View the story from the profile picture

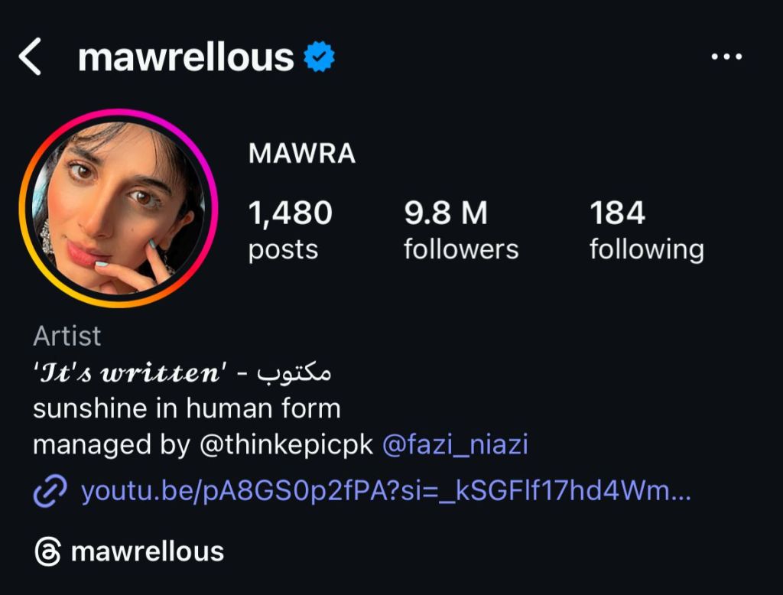pyautogui.click(x=119, y=208)
